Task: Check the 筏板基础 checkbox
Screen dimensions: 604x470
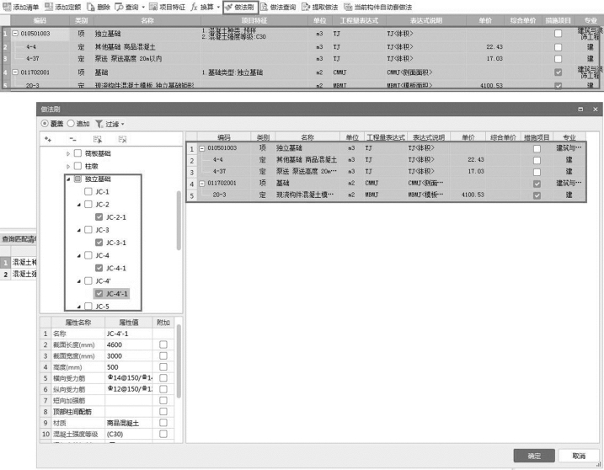Action: click(x=78, y=153)
